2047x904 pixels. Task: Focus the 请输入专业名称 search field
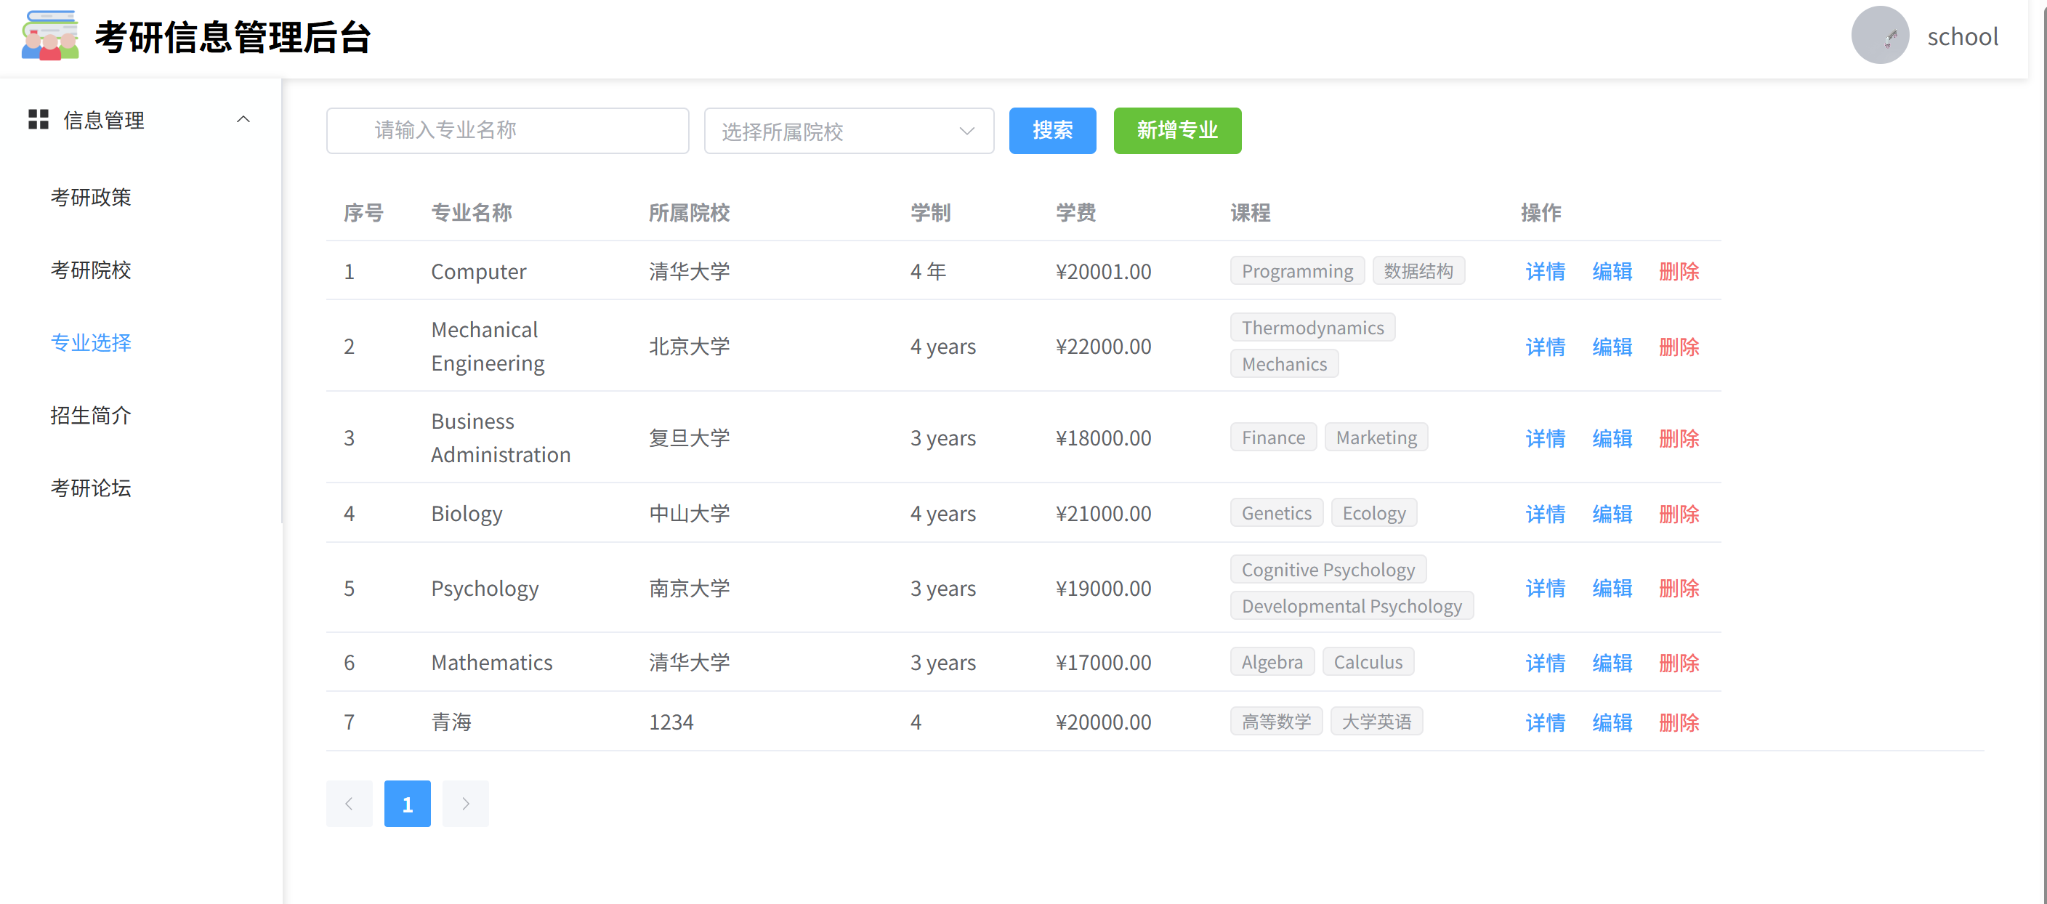point(507,130)
